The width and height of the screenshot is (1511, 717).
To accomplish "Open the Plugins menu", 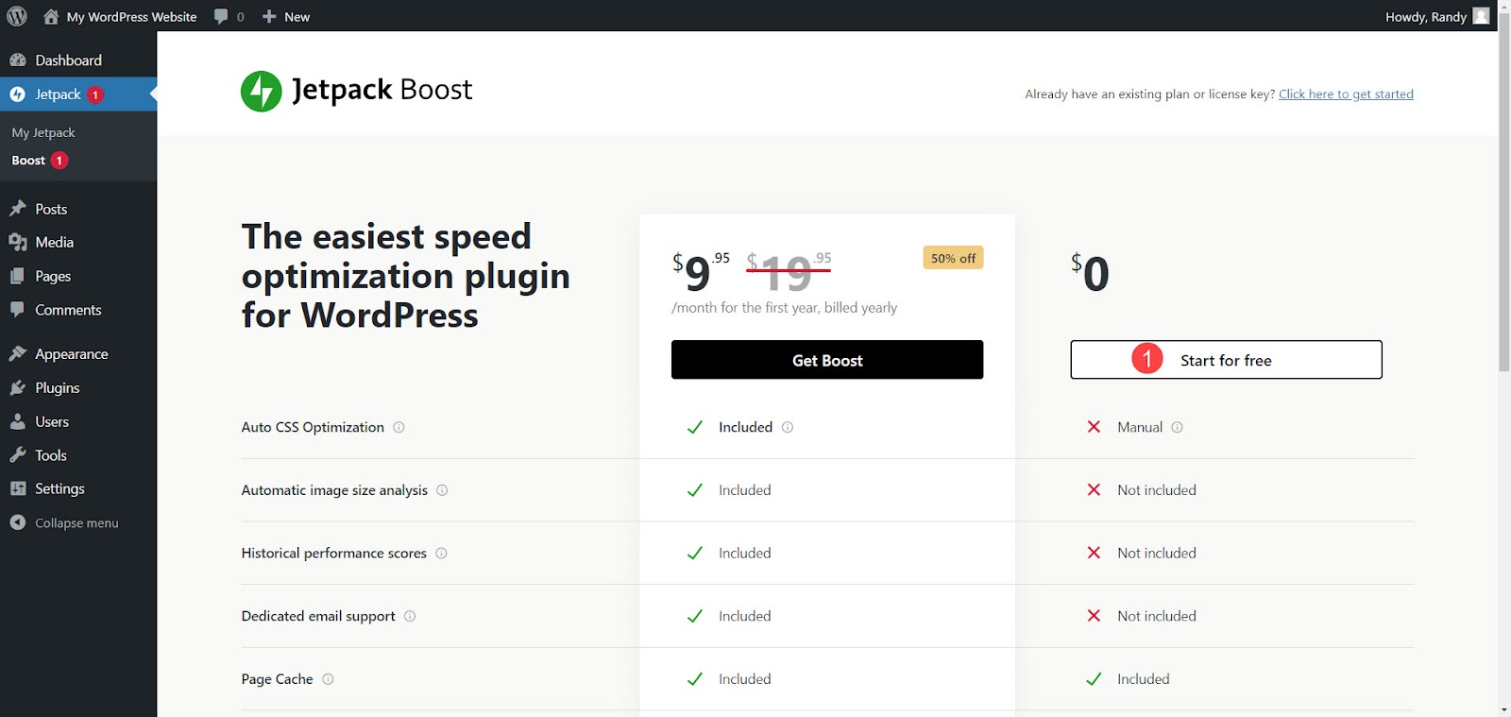I will point(78,388).
